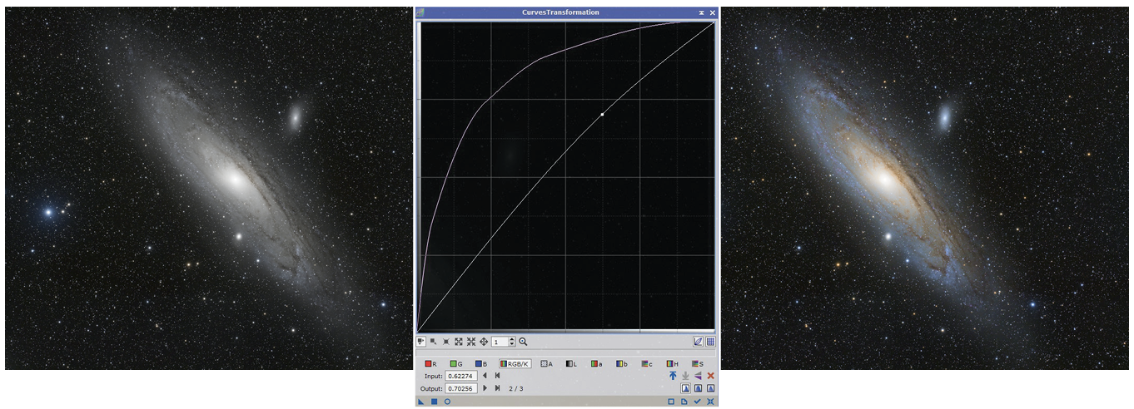The image size is (1134, 409).
Task: Click the reset process icon
Action: pyautogui.click(x=710, y=402)
